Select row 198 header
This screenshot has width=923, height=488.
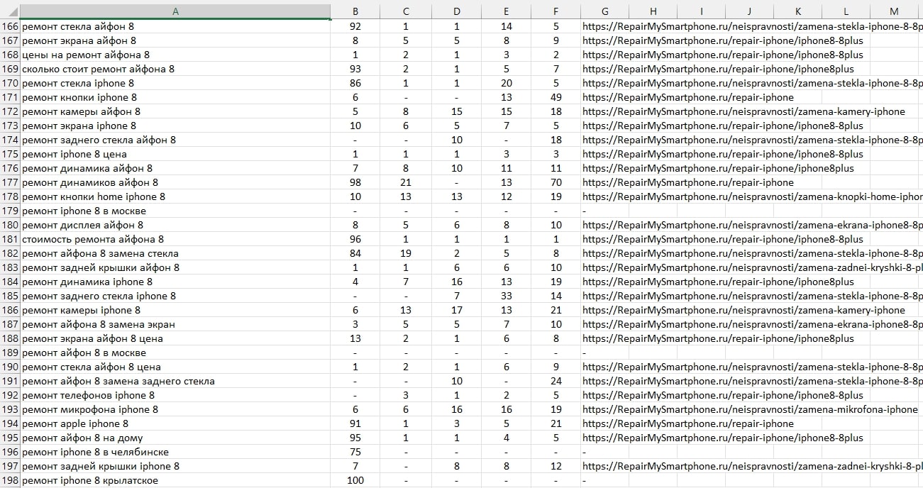tap(10, 480)
